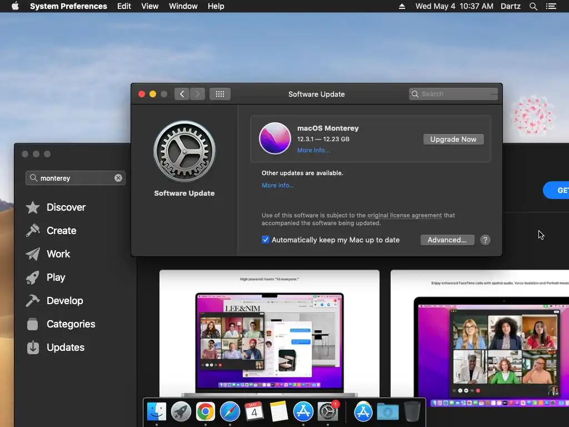Open the Trash in Dock

pyautogui.click(x=412, y=412)
